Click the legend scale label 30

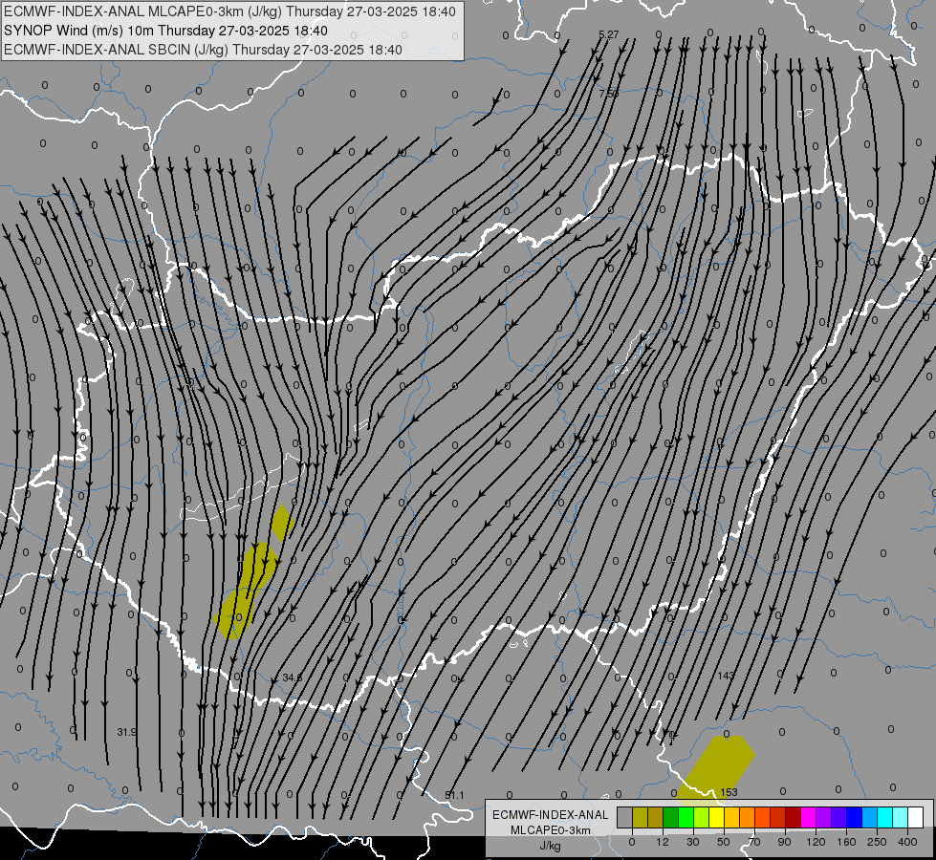(693, 842)
